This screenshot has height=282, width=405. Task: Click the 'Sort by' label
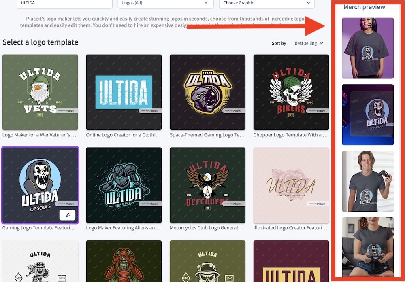pyautogui.click(x=279, y=43)
